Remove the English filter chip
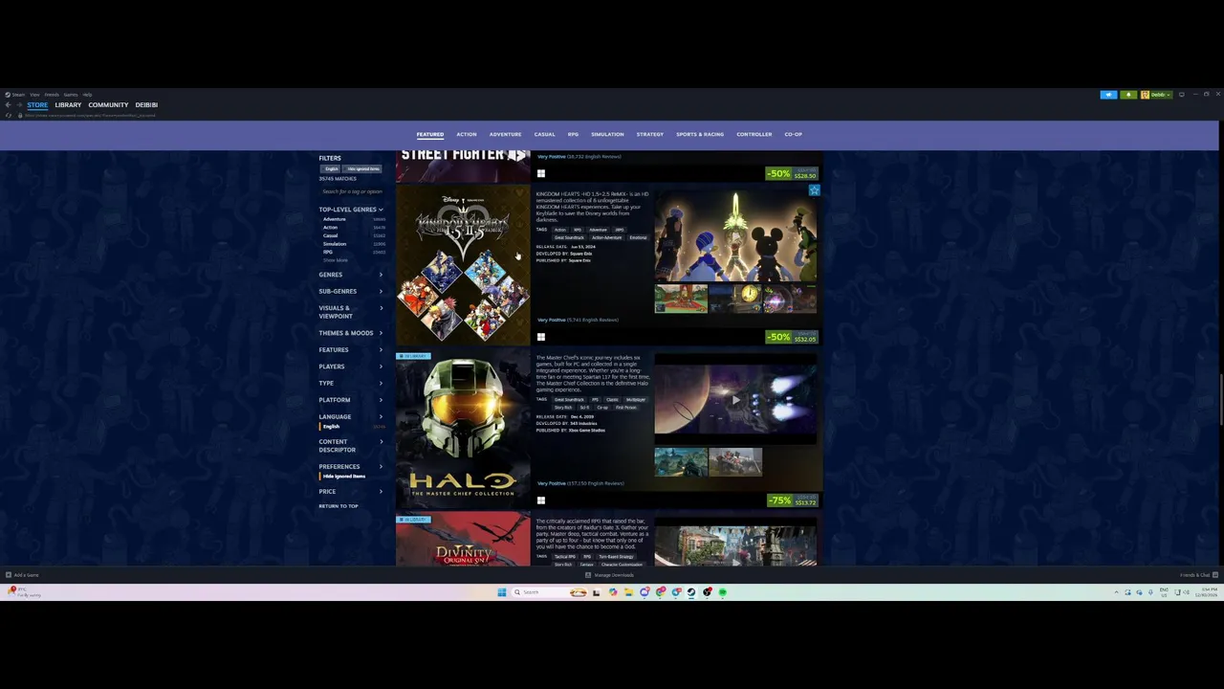The image size is (1224, 689). coord(331,168)
